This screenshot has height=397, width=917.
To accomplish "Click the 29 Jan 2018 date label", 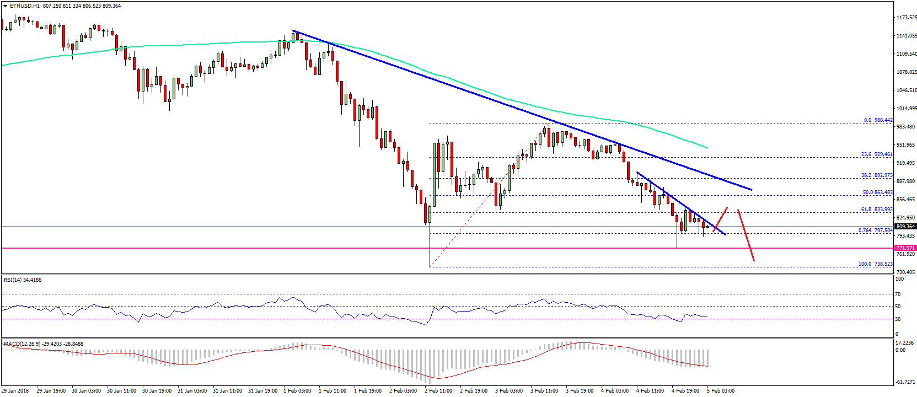I will click(x=15, y=391).
